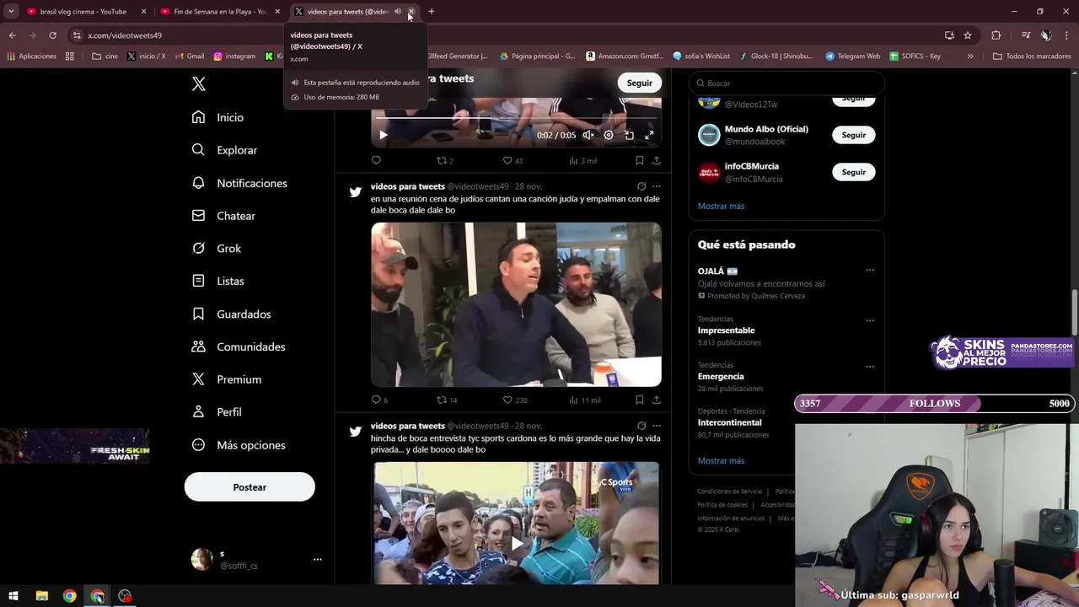
Task: Like the tweet with 43 likes
Action: pos(513,160)
